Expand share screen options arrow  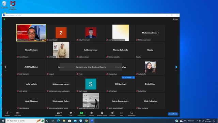(x=85, y=113)
